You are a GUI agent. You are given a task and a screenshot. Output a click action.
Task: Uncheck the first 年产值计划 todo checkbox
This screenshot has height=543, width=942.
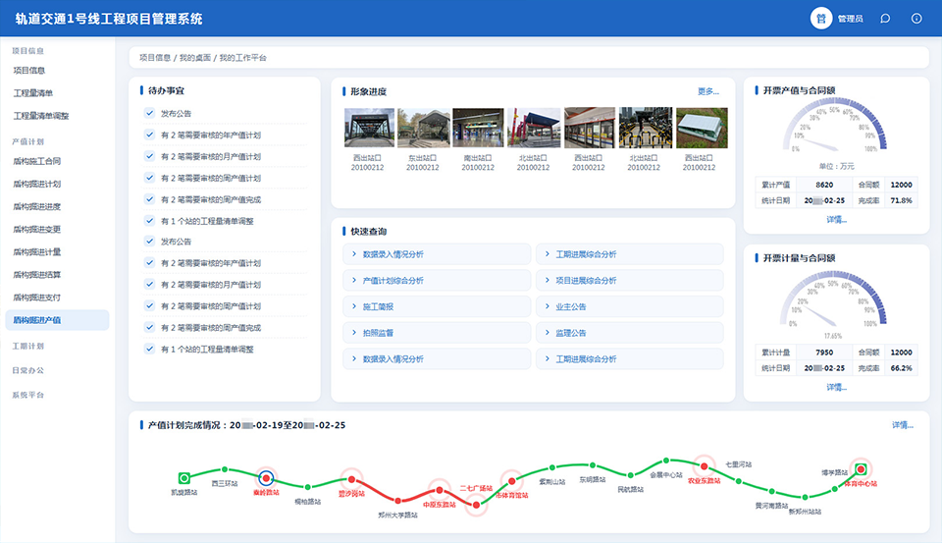pyautogui.click(x=149, y=135)
